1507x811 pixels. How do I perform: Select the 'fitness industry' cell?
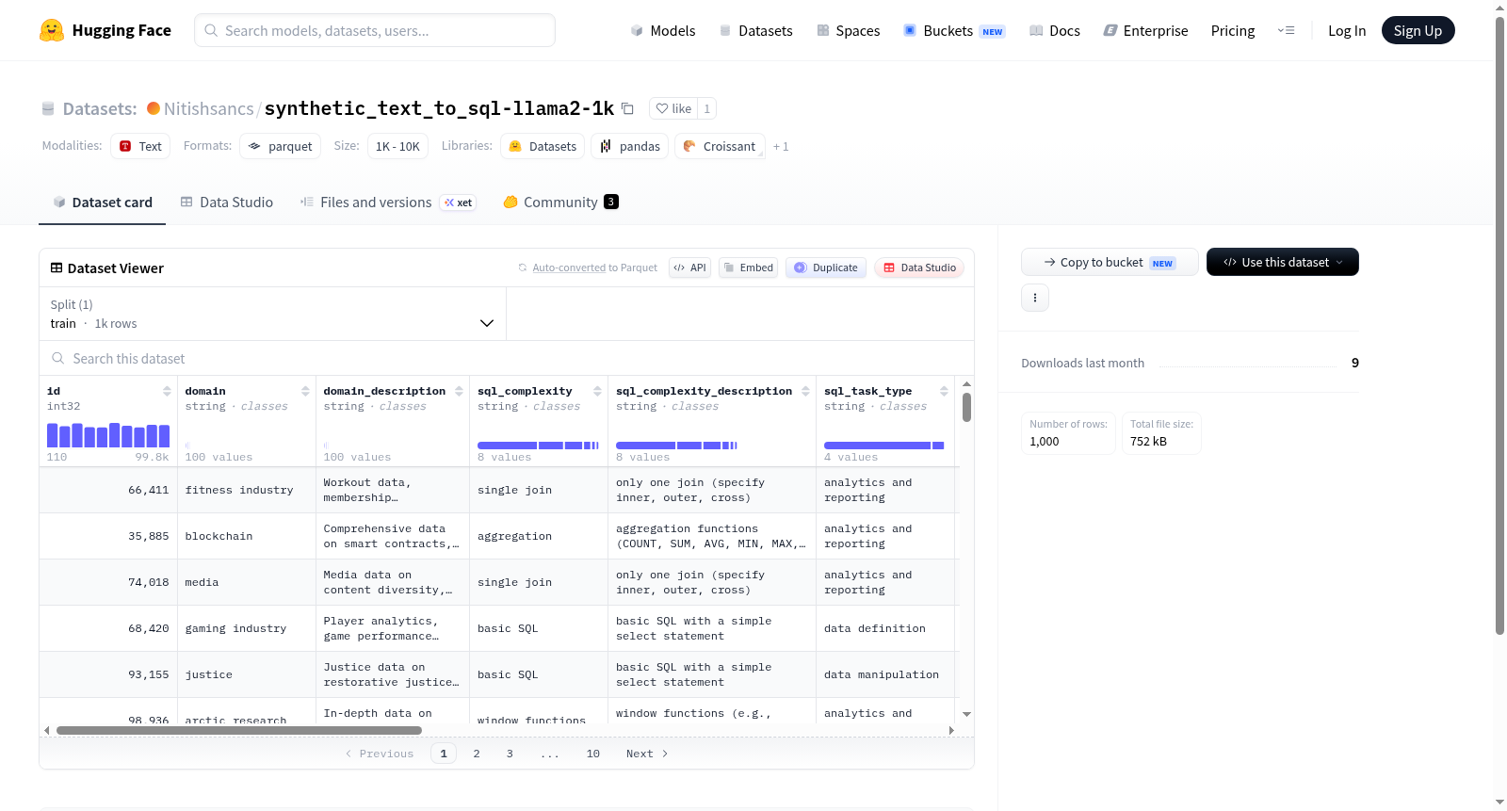(x=247, y=490)
